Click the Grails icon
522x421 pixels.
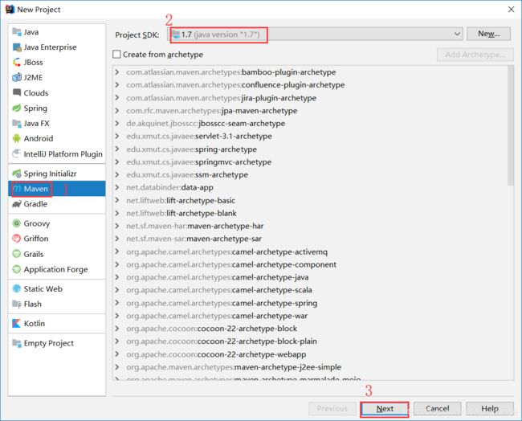(x=17, y=254)
